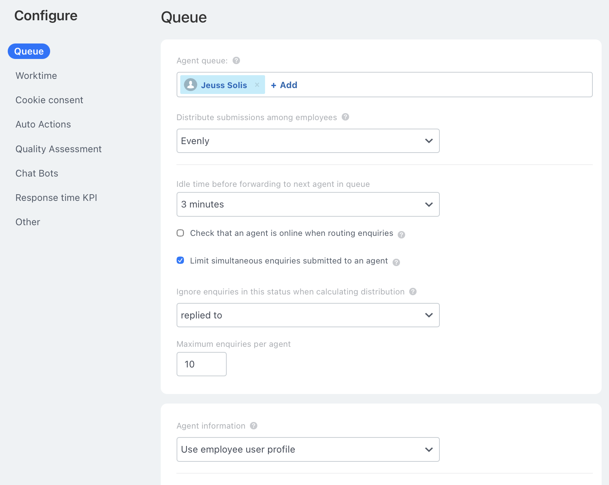Select Quality Assessment in sidebar
This screenshot has width=609, height=485.
click(x=58, y=149)
